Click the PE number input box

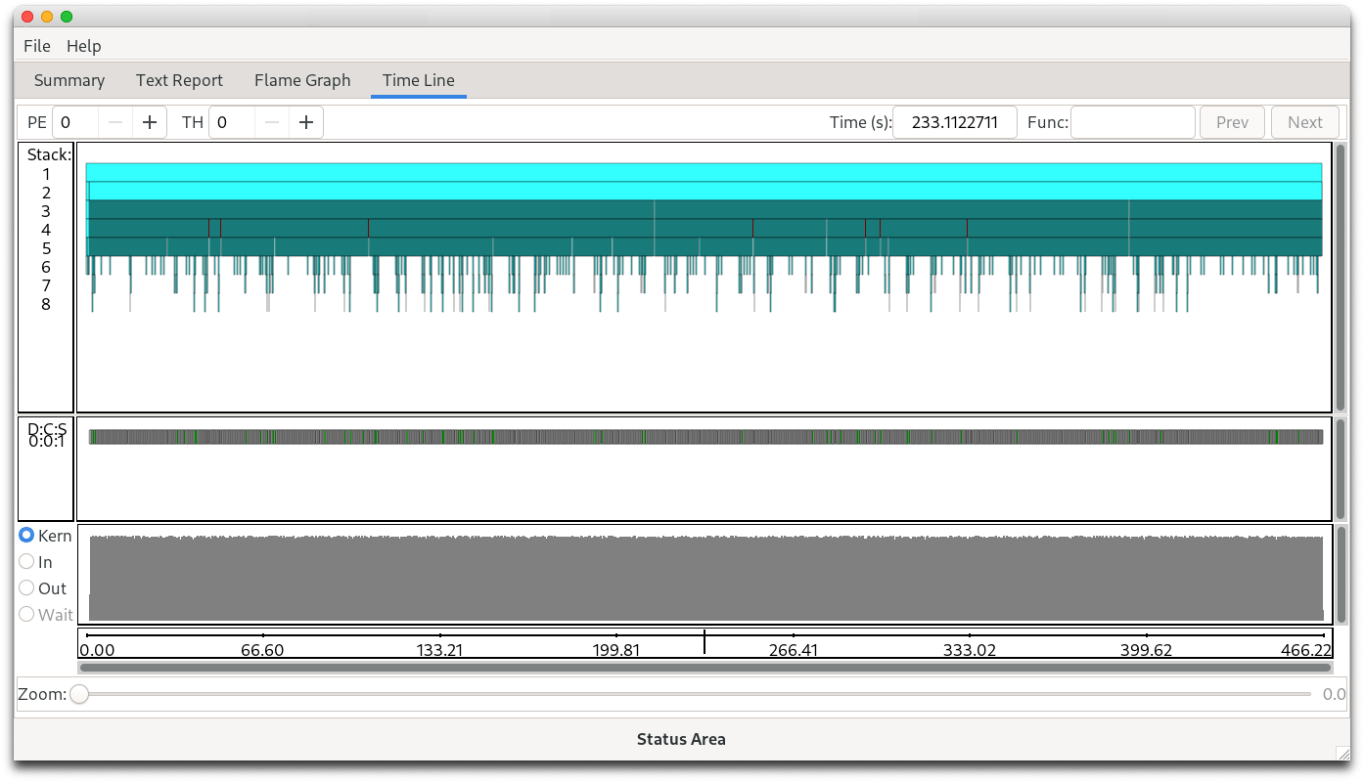[76, 122]
